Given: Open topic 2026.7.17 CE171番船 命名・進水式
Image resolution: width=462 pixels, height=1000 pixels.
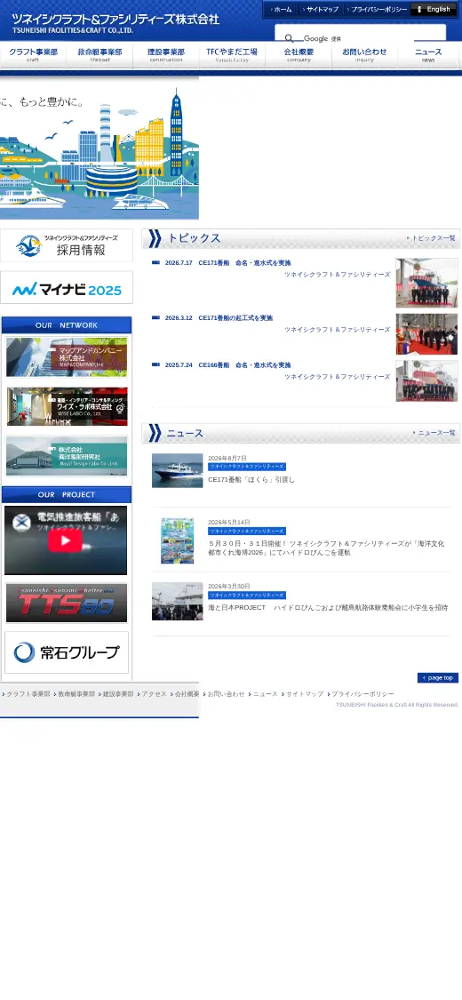Looking at the screenshot, I should point(227,263).
